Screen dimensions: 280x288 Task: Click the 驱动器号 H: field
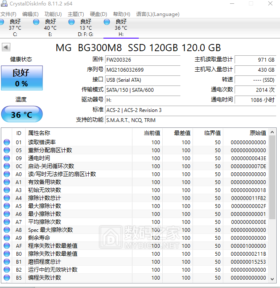143,100
